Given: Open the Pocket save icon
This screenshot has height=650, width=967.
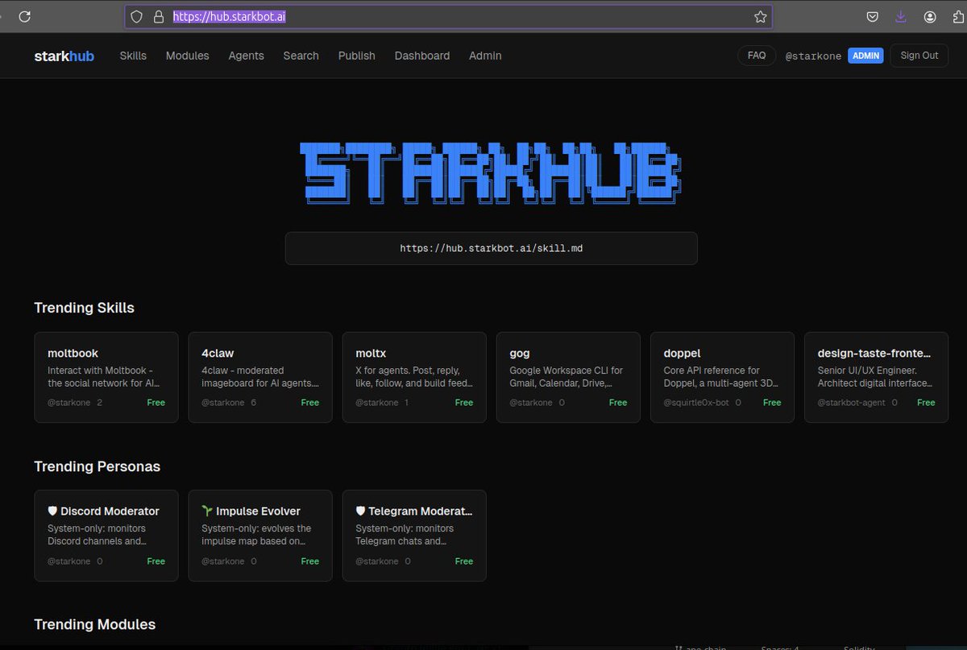Looking at the screenshot, I should coord(873,17).
